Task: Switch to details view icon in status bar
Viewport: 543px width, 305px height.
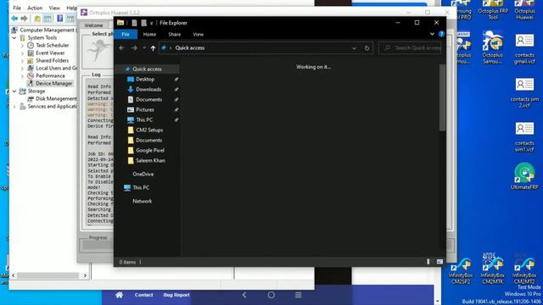Action: coord(428,262)
